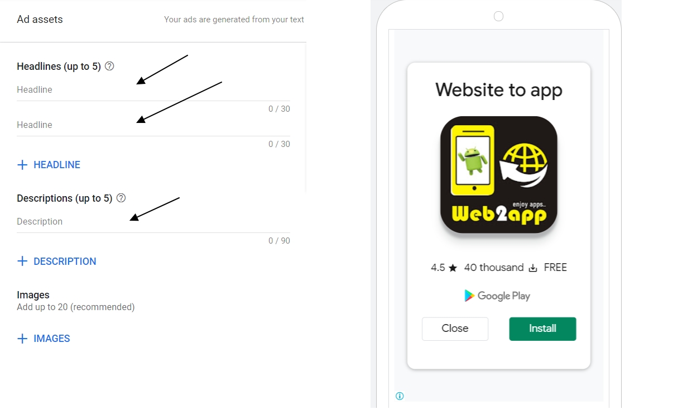Viewport: 673px width, 409px height.
Task: Click the Website to app title
Action: tap(499, 90)
